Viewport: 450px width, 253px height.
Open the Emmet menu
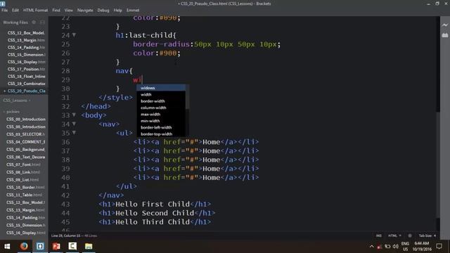[133, 10]
